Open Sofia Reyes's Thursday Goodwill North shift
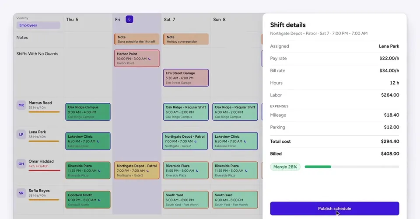Viewport: 420px width, 219px height. point(88,199)
